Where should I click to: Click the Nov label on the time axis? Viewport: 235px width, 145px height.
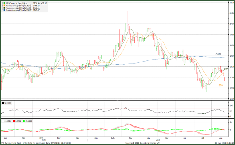[x=59, y=138]
